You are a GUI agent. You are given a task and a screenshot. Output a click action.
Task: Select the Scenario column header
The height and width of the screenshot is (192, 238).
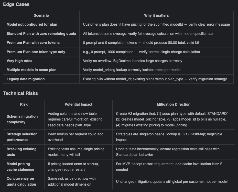41,15
